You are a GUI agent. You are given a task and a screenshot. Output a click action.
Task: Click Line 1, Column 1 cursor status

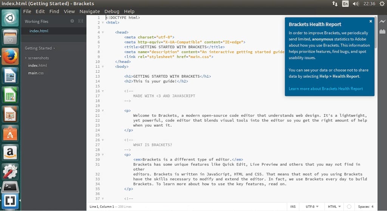point(102,206)
